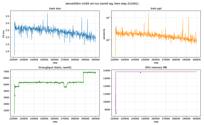The width and height of the screenshot is (204, 125).
Task: Click the 2.0 tick on train loss axis
Action: (7, 37)
